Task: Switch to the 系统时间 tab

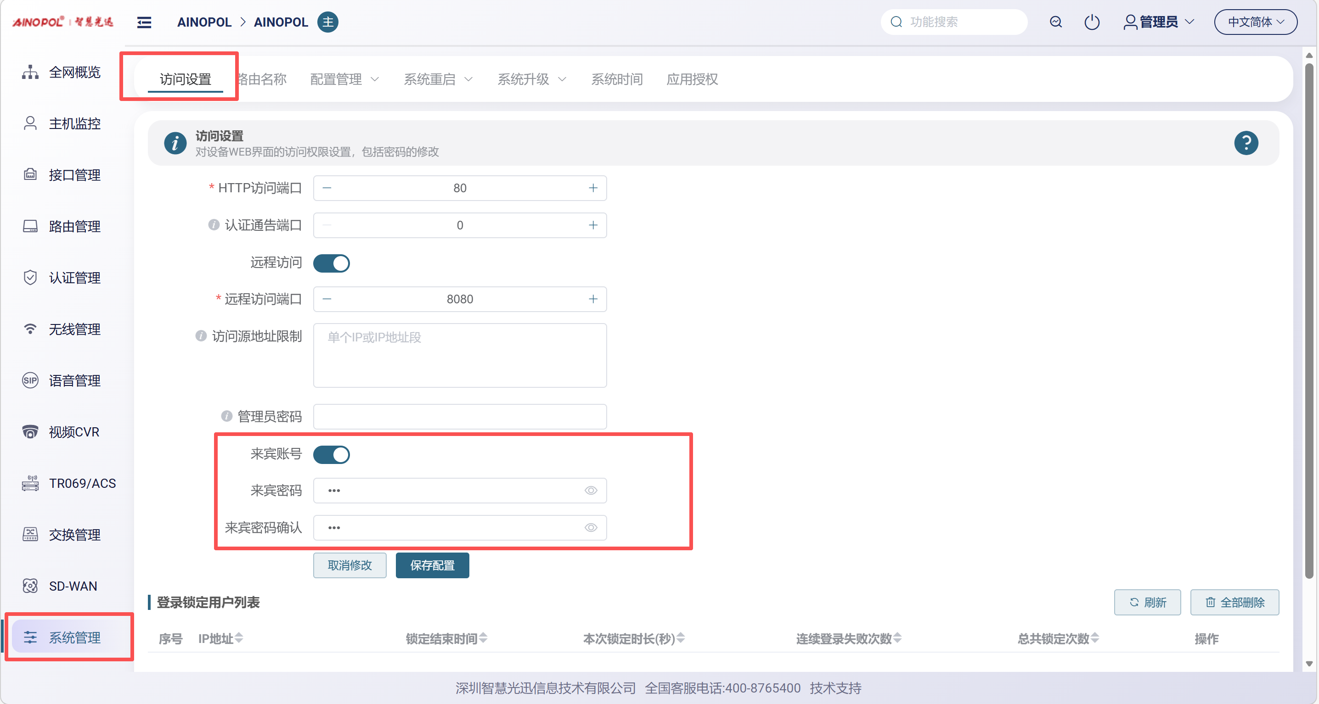Action: click(616, 79)
